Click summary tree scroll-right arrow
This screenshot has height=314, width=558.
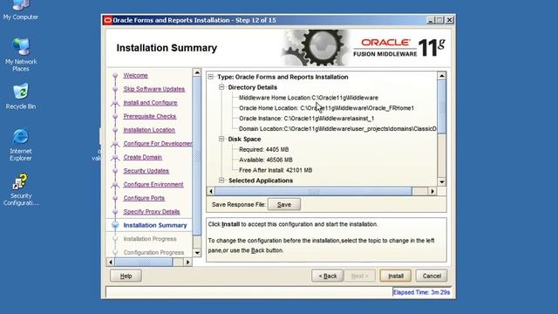pos(432,192)
